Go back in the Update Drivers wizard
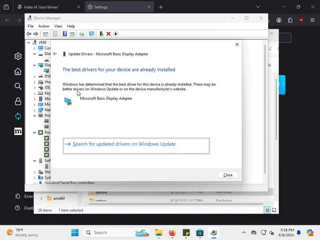Image resolution: width=320 pixels, height=240 pixels. point(55,54)
